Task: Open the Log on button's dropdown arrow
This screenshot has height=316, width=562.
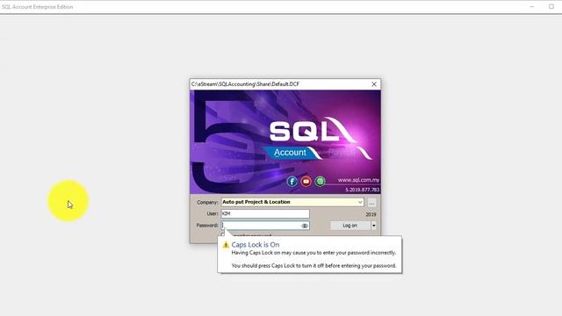Action: 374,226
